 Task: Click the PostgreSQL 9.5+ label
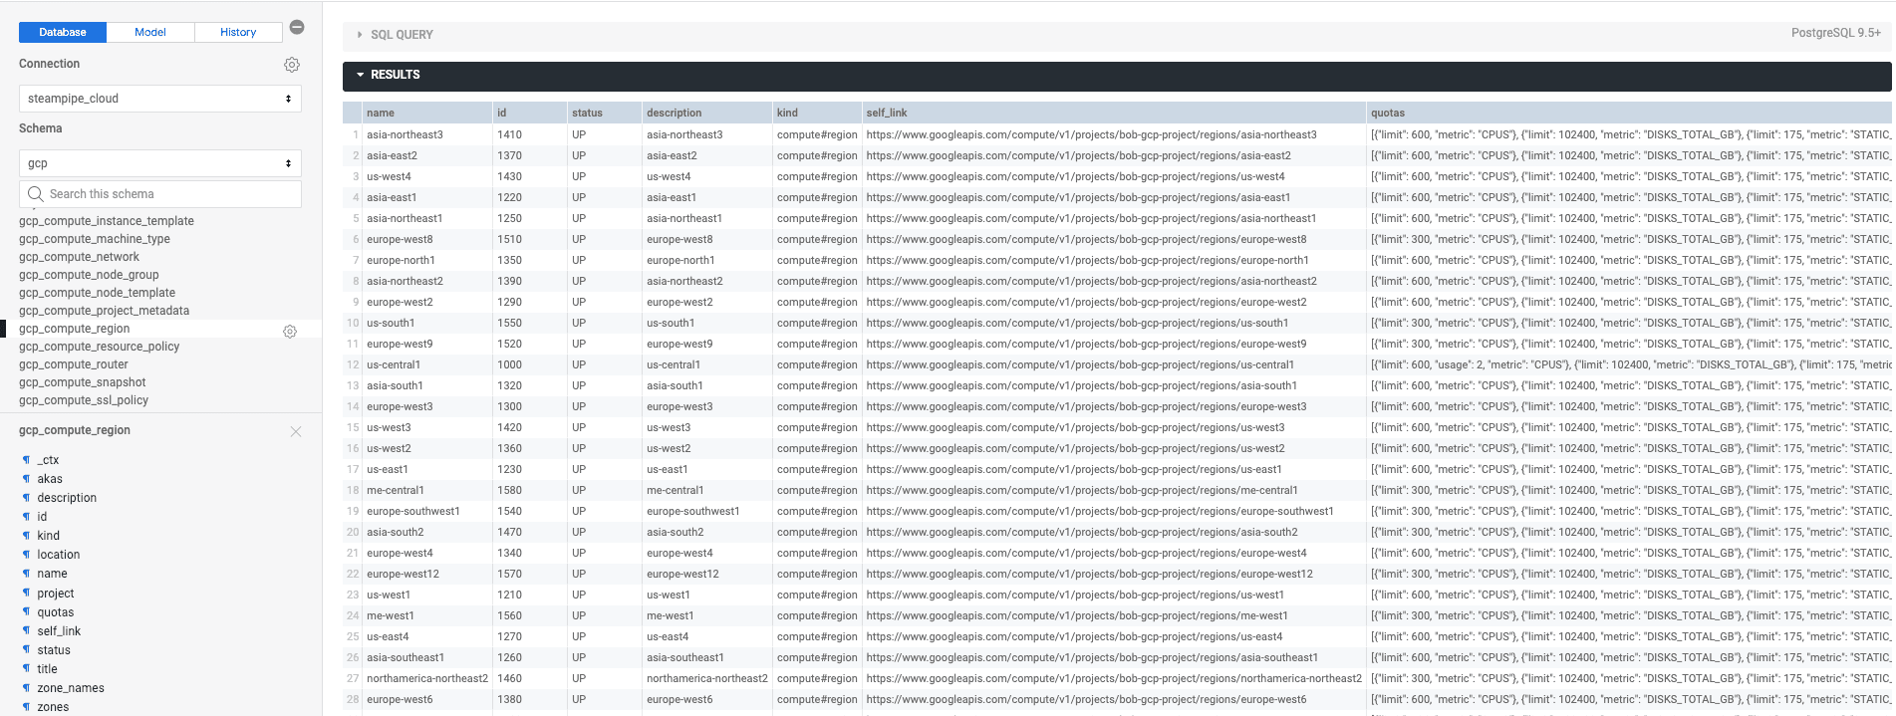coord(1835,33)
